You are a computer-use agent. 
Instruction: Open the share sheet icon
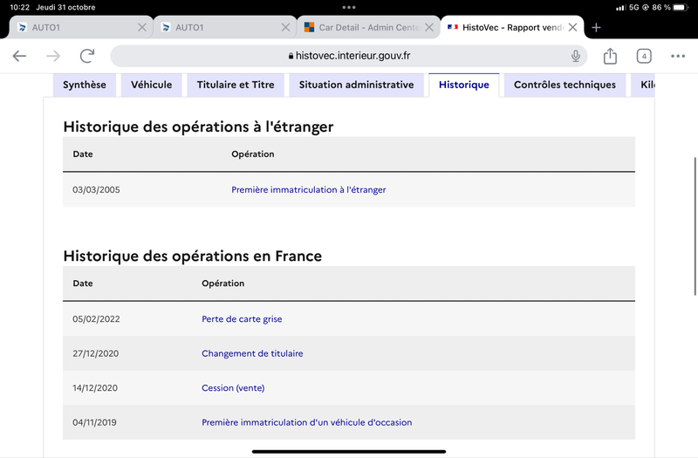click(610, 56)
